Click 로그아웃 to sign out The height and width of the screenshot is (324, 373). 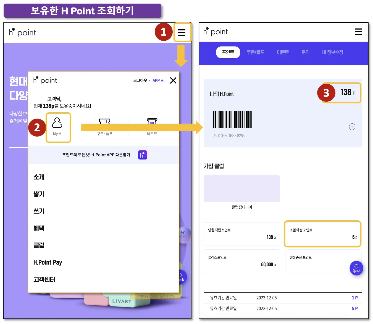click(x=139, y=80)
